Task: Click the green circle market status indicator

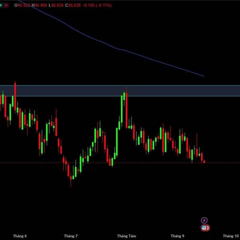Action: point(1,5)
